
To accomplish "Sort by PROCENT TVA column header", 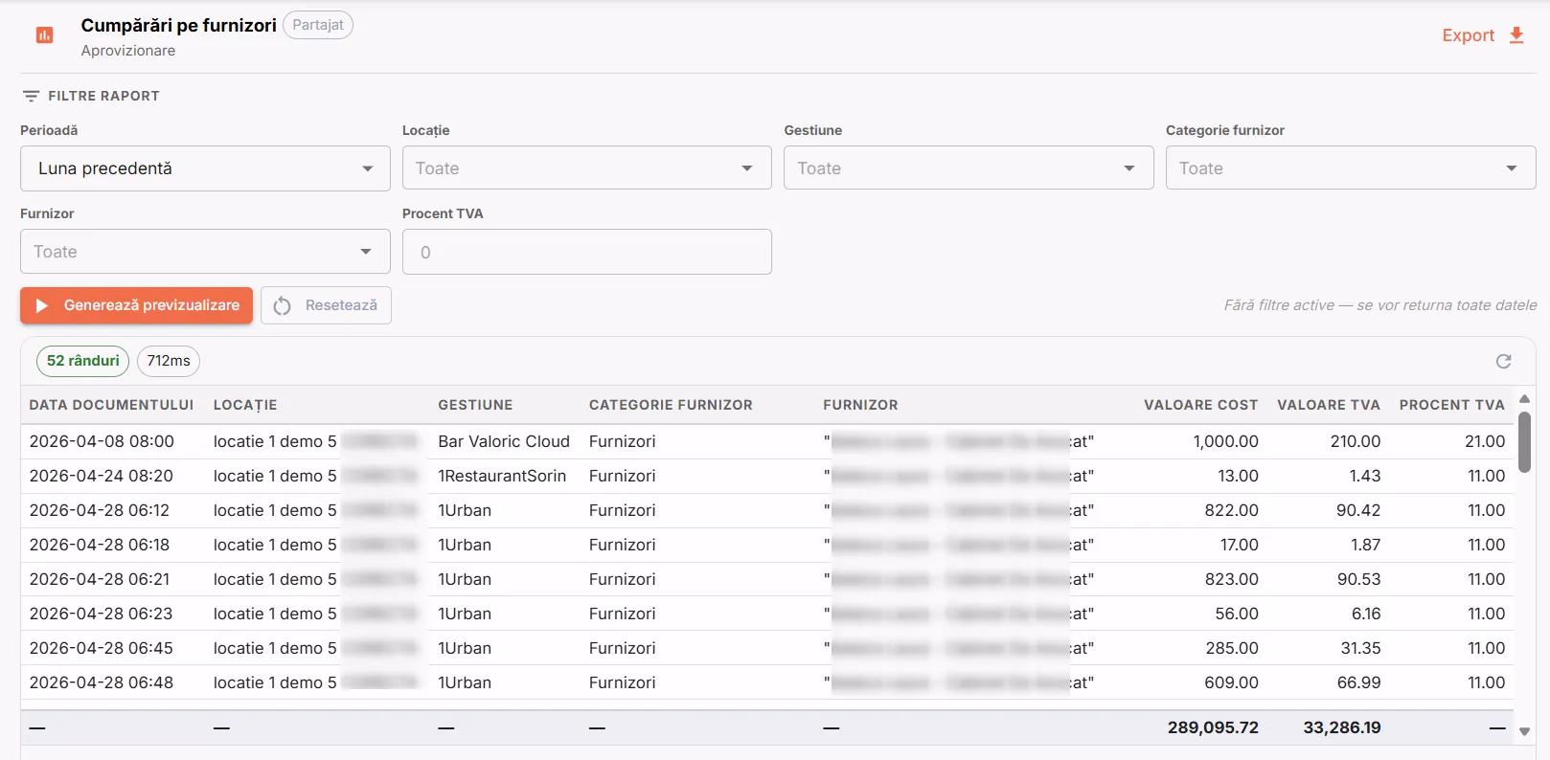I will pyautogui.click(x=1452, y=405).
